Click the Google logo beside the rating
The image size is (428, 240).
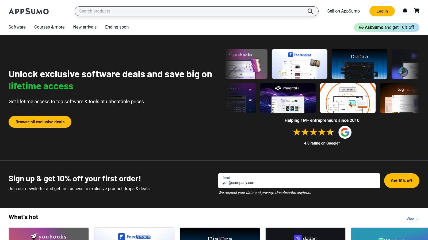(x=345, y=132)
